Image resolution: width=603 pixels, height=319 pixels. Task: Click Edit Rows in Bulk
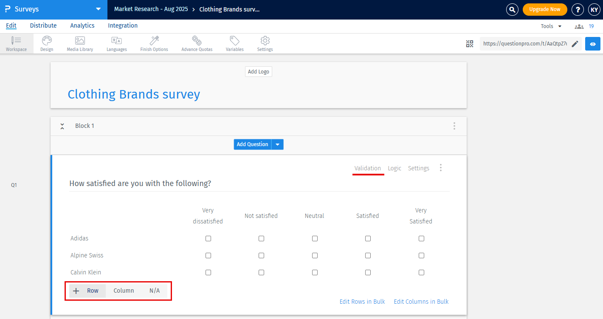tap(362, 301)
